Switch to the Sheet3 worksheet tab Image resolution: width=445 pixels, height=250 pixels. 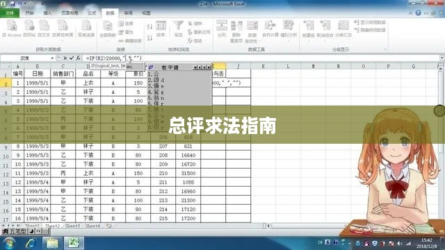72,226
